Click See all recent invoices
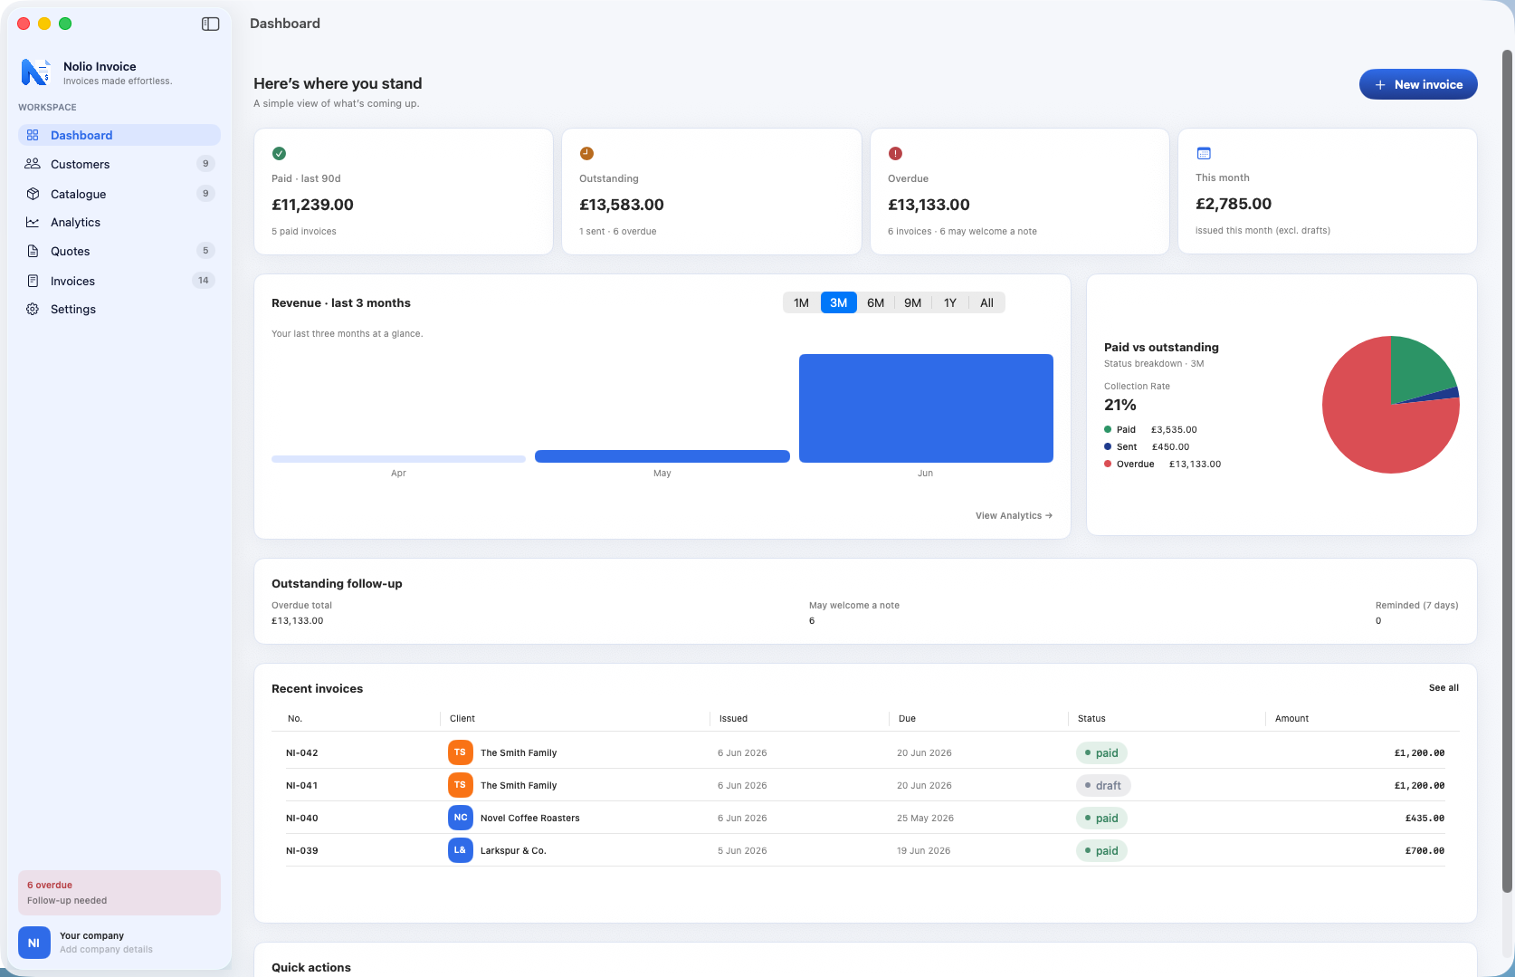1515x977 pixels. pyautogui.click(x=1444, y=687)
